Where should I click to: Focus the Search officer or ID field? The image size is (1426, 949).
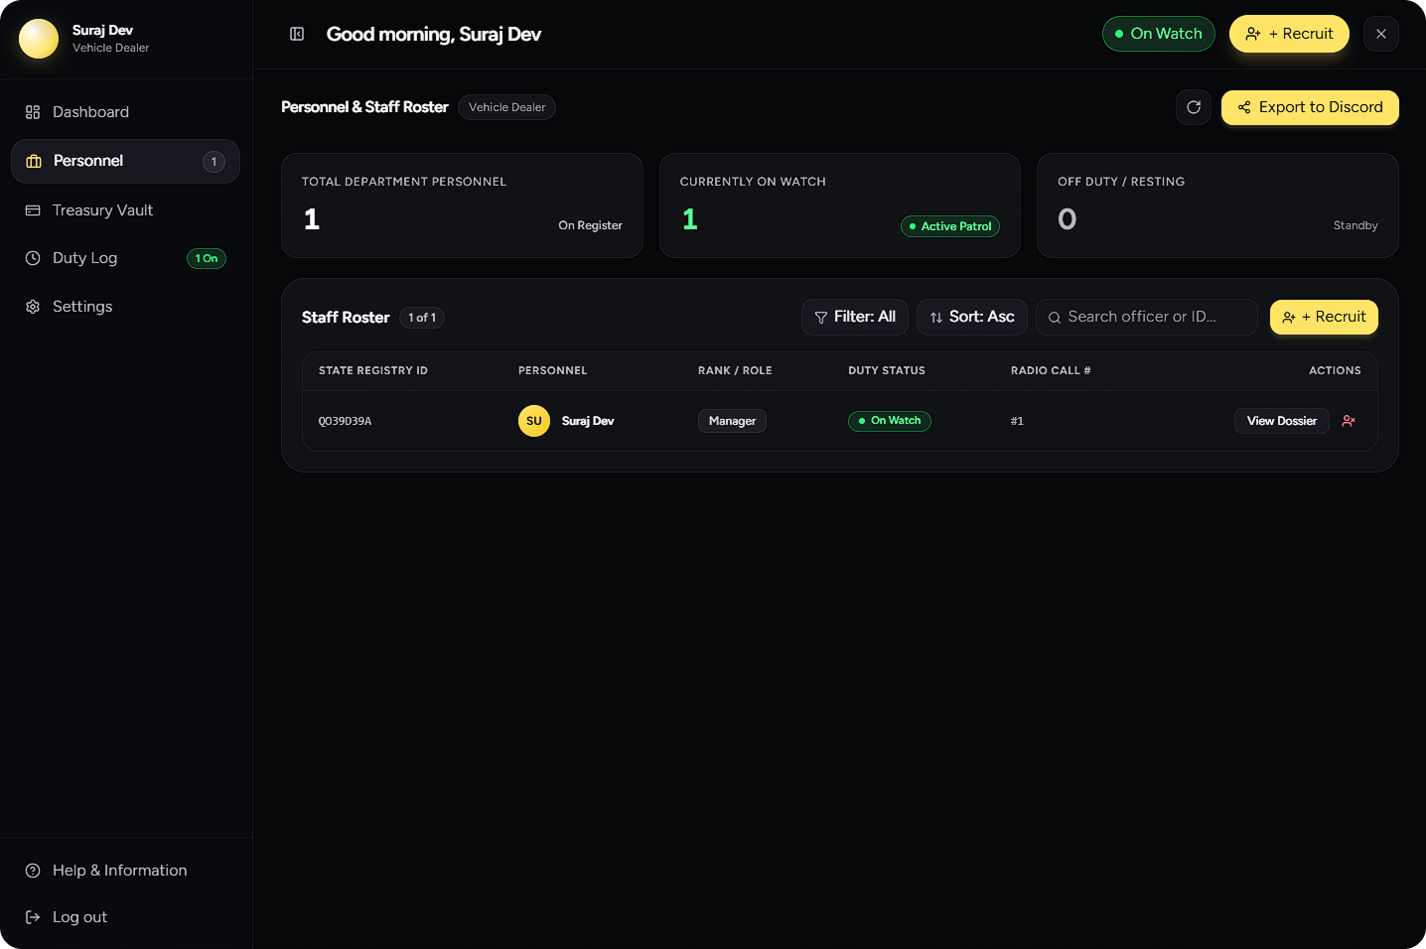pyautogui.click(x=1147, y=317)
